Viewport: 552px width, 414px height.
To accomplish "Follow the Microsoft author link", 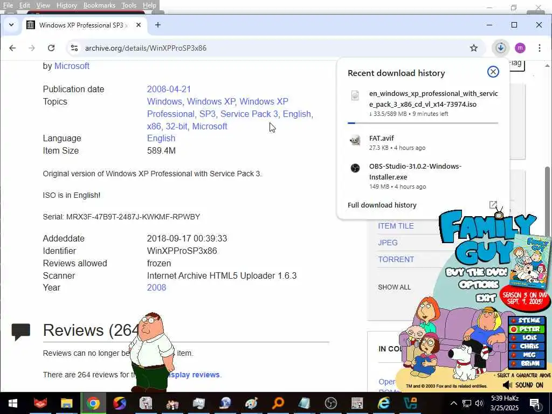I will (x=72, y=66).
